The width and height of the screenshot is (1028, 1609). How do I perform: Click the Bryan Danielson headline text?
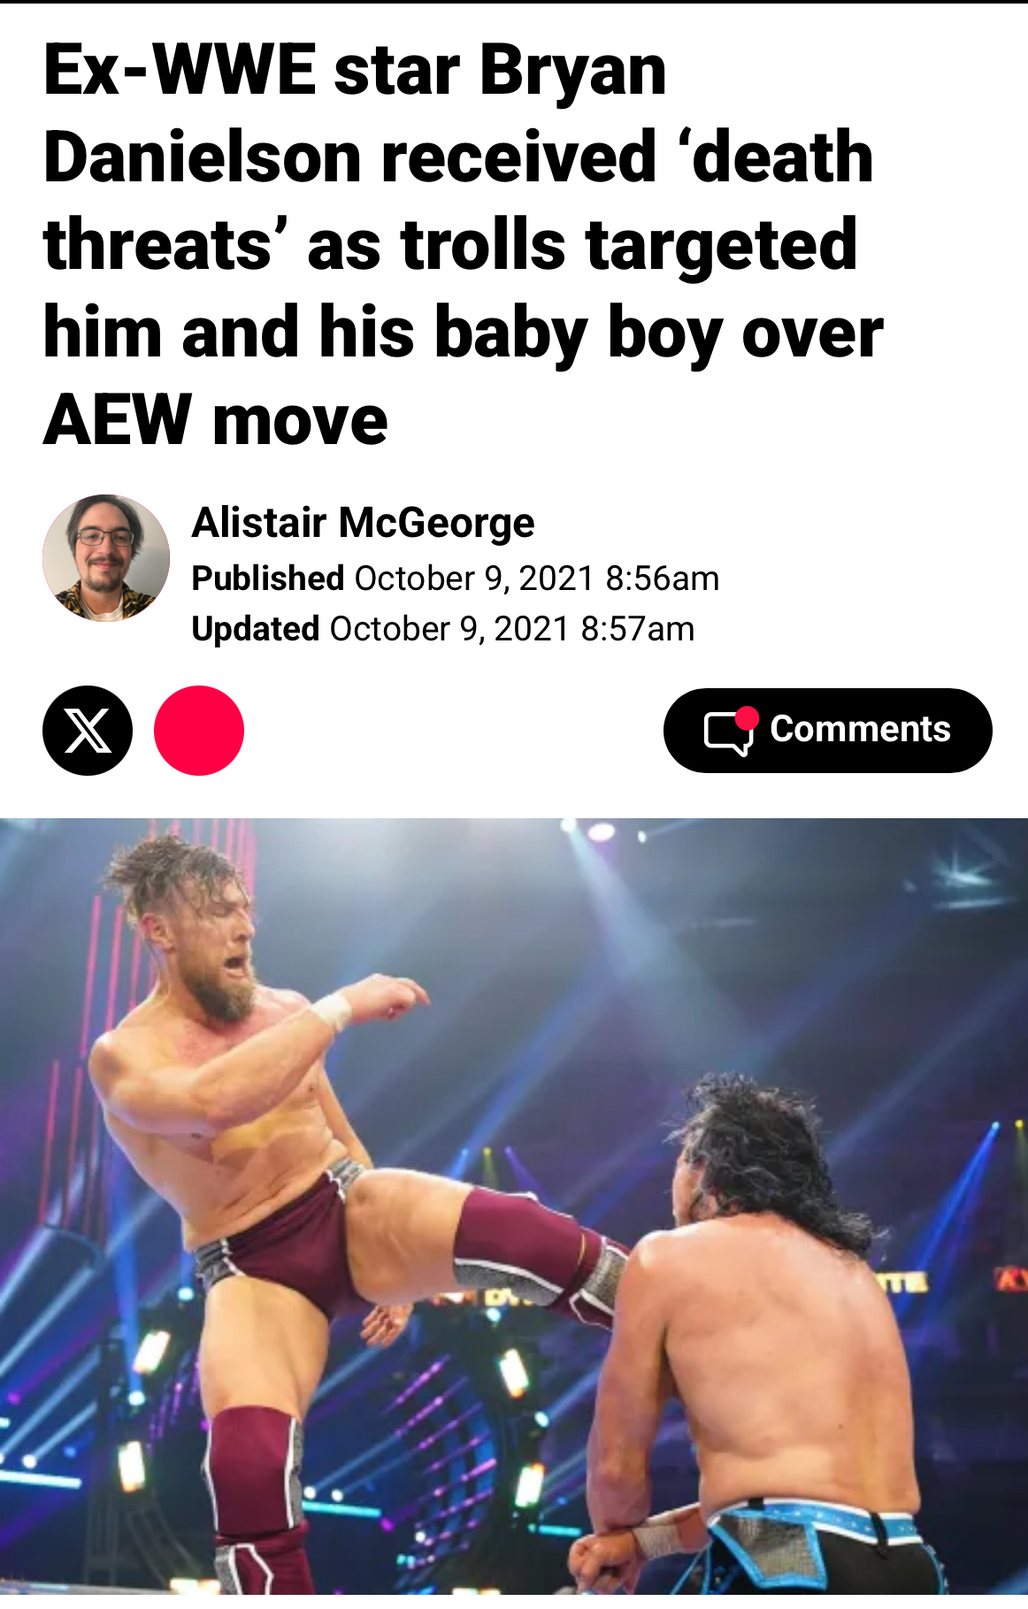[x=463, y=244]
